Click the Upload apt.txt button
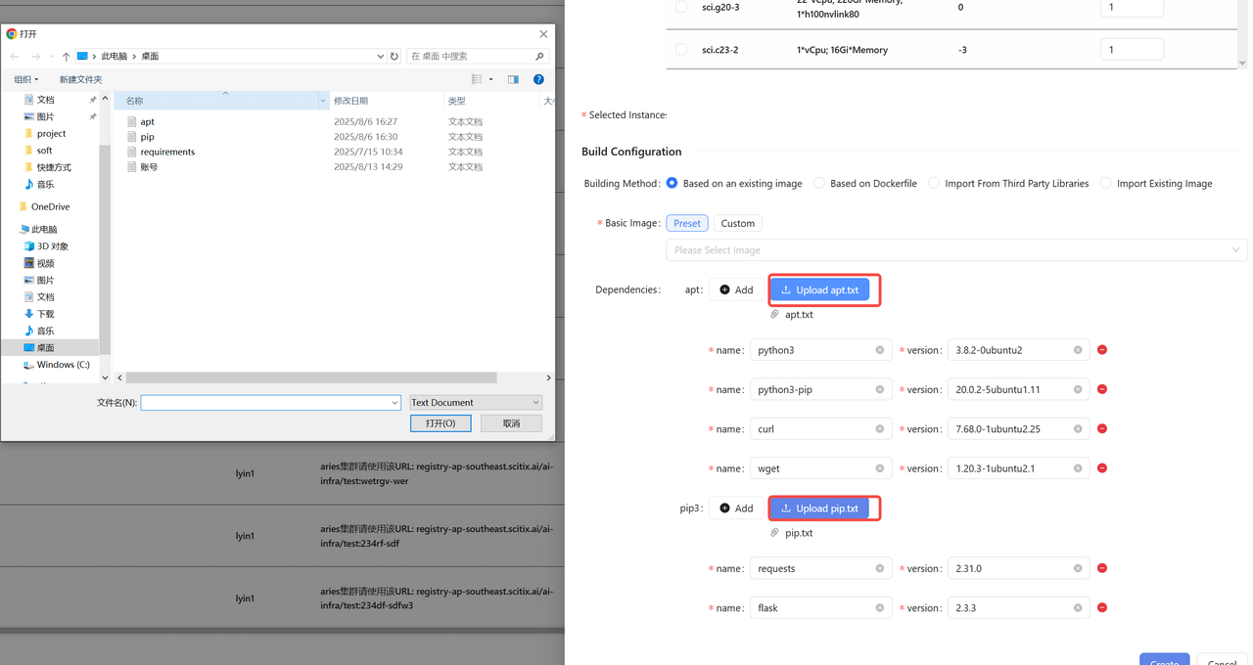1253x665 pixels. click(x=819, y=289)
